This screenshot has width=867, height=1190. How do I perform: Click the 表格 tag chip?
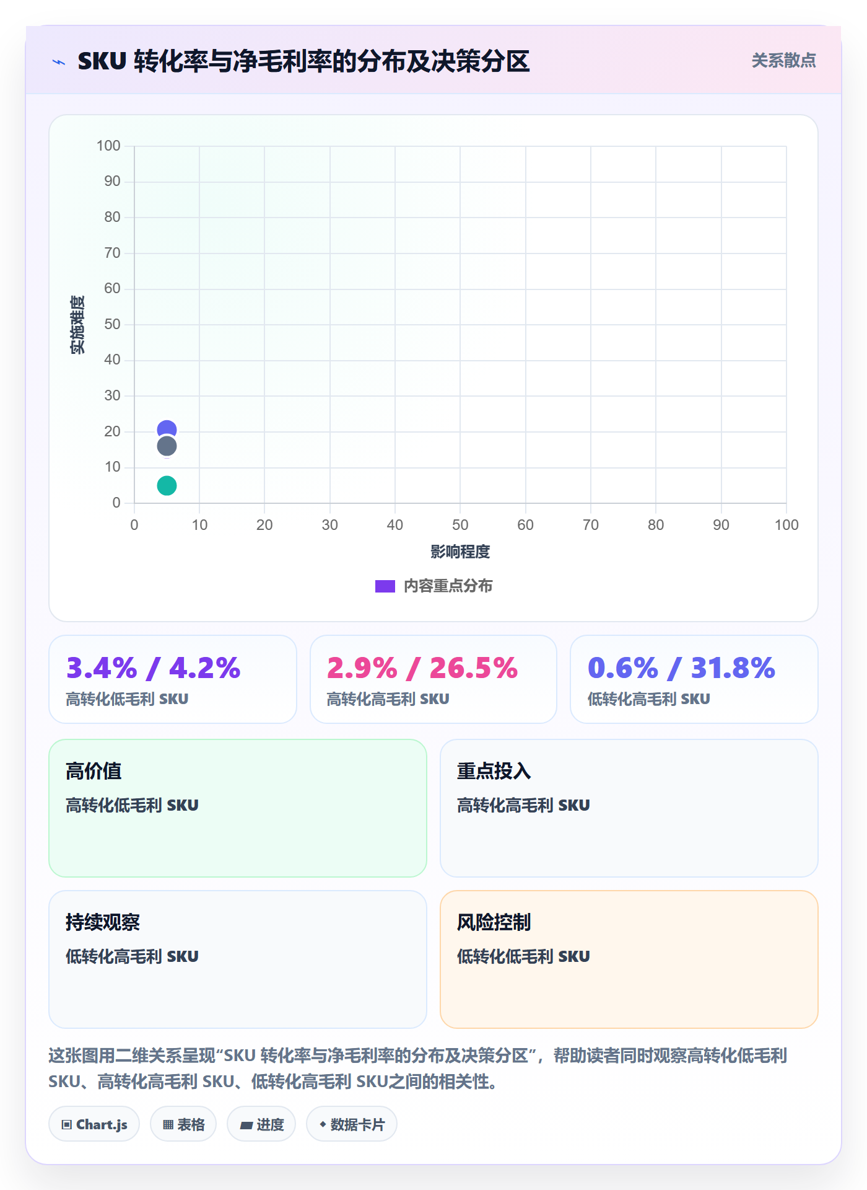coord(183,1124)
